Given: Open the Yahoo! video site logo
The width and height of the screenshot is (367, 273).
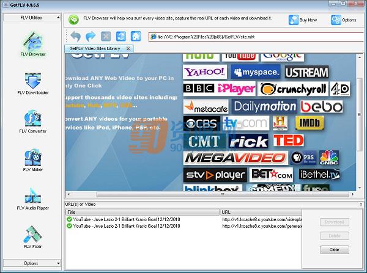Looking at the screenshot, I should coord(205,72).
